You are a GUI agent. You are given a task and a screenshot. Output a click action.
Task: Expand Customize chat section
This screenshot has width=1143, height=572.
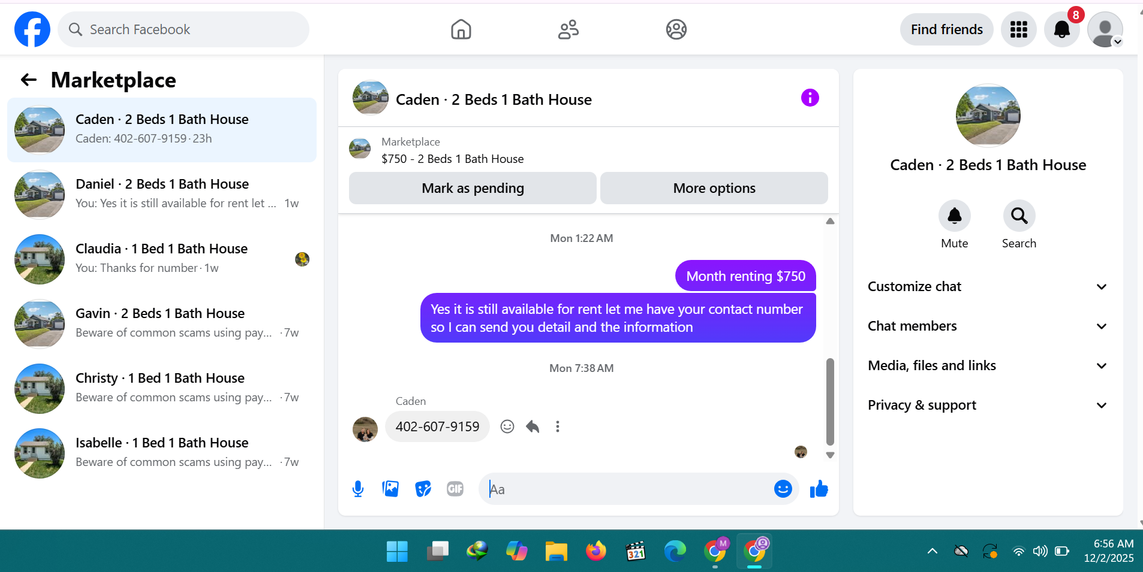click(x=987, y=286)
